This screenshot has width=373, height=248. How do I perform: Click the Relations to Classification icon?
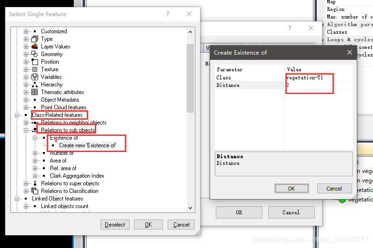[x=35, y=191]
